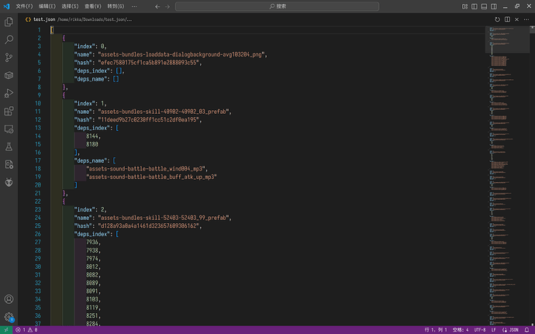Click line number 1 in the gutter
Image resolution: width=535 pixels, height=334 pixels.
pyautogui.click(x=39, y=30)
